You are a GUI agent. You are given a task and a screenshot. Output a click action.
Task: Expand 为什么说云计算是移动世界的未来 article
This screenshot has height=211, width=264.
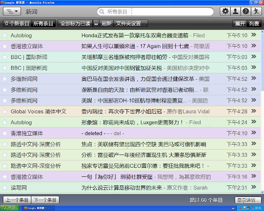coord(122,188)
